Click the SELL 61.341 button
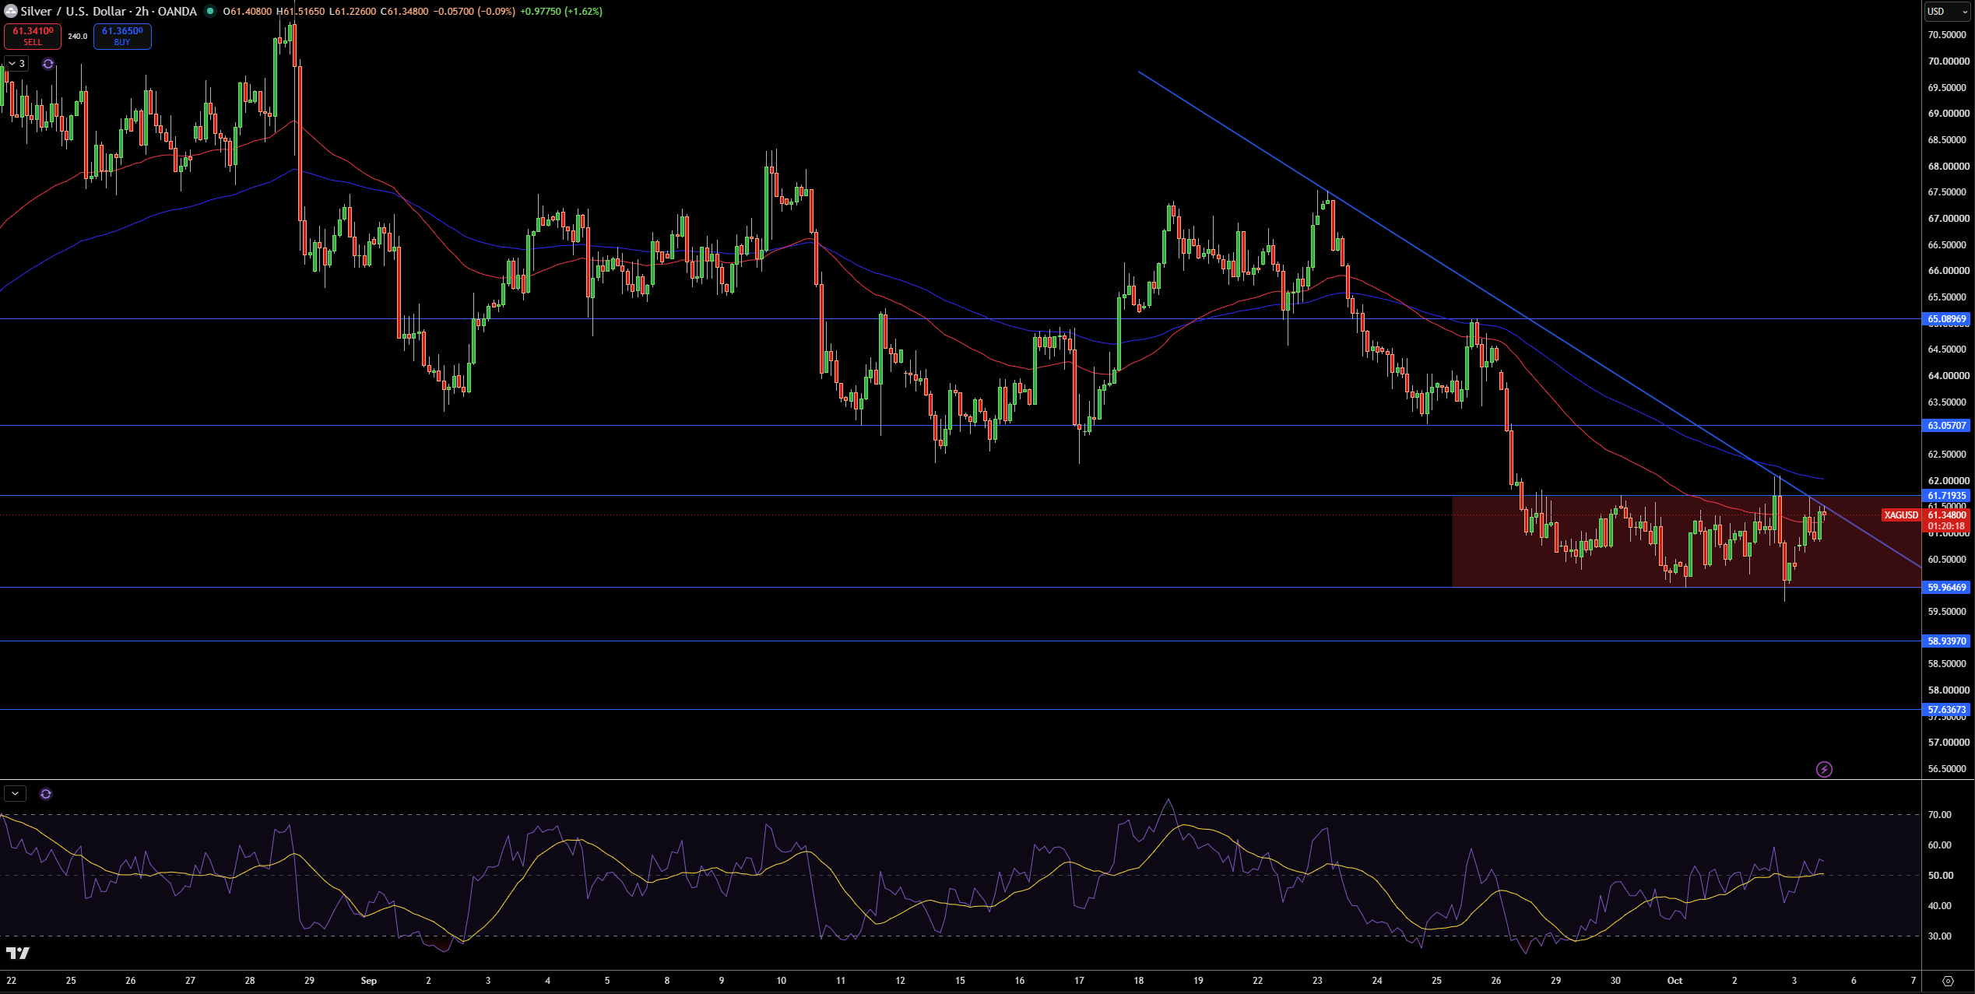This screenshot has height=994, width=1975. 33,36
